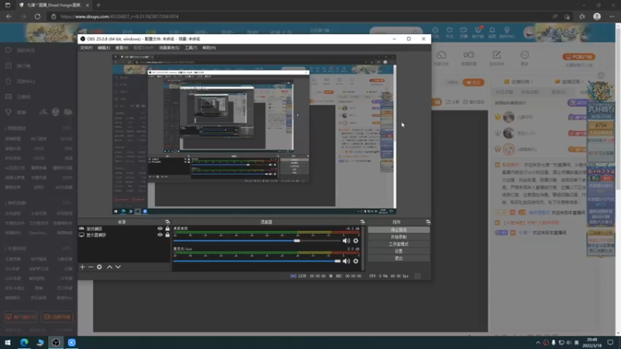The image size is (621, 349).
Task: Open the speedometer task icon below header
Action: click(x=441, y=57)
